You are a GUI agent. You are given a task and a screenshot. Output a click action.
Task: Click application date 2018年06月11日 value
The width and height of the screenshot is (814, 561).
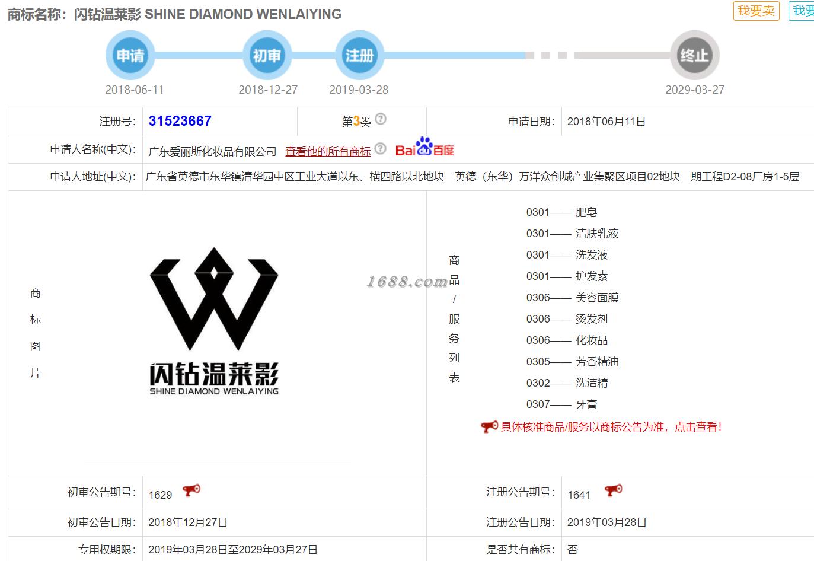606,122
